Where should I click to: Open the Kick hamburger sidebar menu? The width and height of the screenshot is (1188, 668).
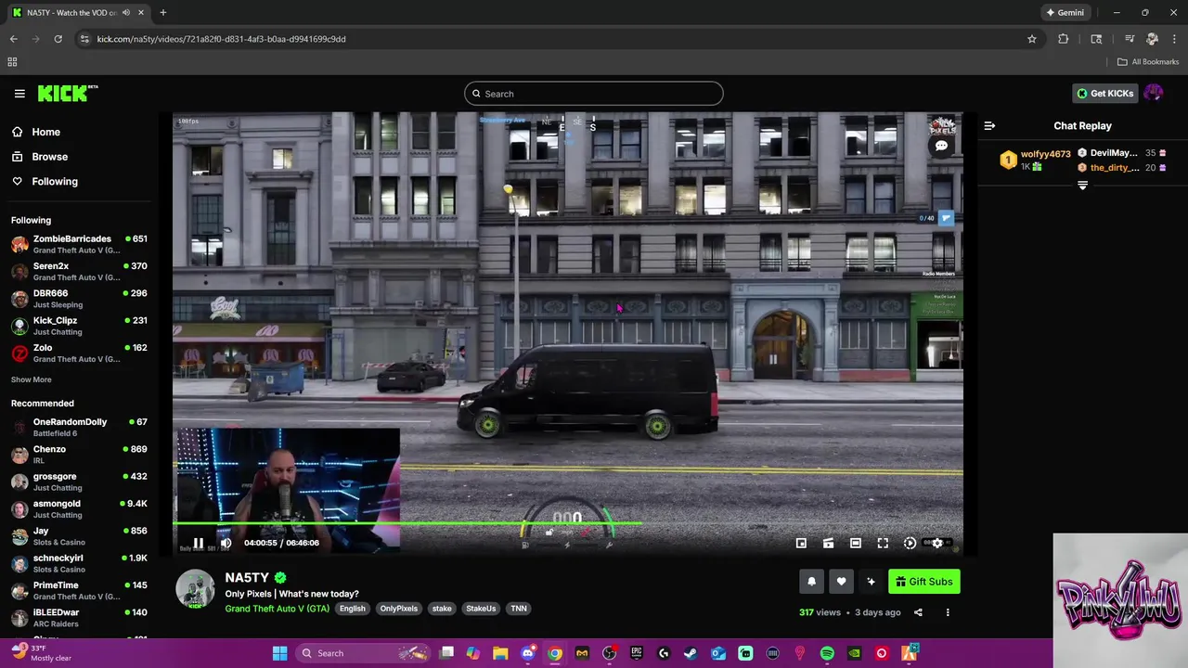click(19, 93)
